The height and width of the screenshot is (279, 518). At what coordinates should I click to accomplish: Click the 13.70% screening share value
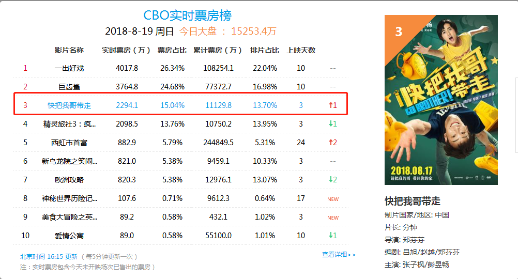click(265, 105)
